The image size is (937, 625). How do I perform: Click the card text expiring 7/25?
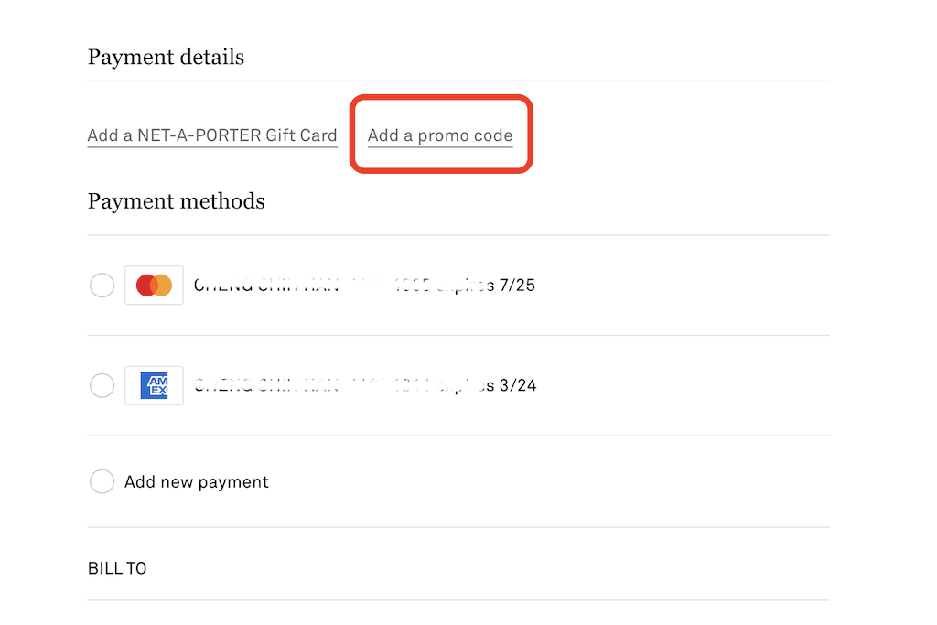(364, 285)
